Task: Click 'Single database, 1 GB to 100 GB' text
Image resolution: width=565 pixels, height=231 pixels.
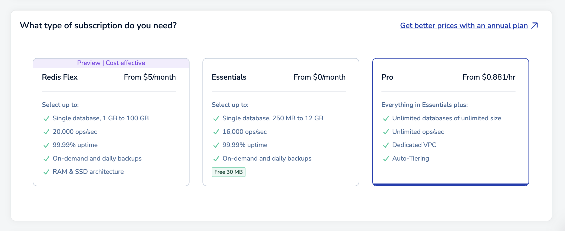Action: pos(101,118)
